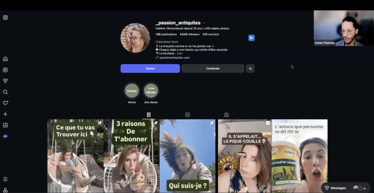The height and width of the screenshot is (193, 374).
Task: Open suggested similar accounts button
Action: (250, 68)
